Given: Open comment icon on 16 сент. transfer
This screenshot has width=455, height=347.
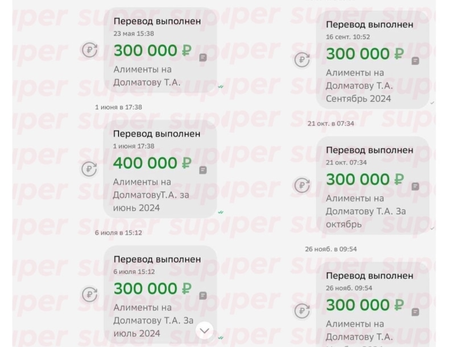Looking at the screenshot, I should [x=416, y=61].
